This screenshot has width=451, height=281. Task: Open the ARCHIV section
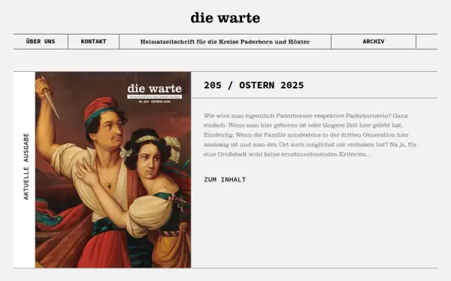[x=374, y=41]
